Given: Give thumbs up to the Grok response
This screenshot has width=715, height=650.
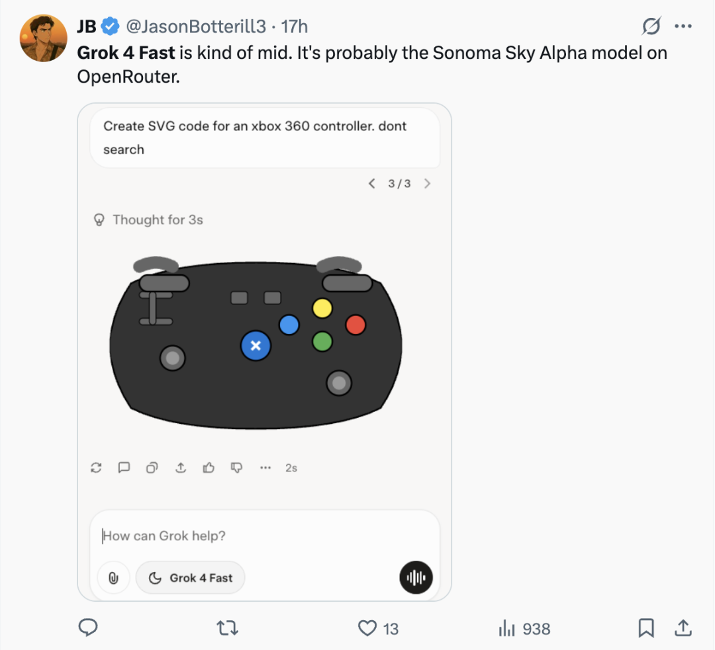Looking at the screenshot, I should [x=209, y=467].
